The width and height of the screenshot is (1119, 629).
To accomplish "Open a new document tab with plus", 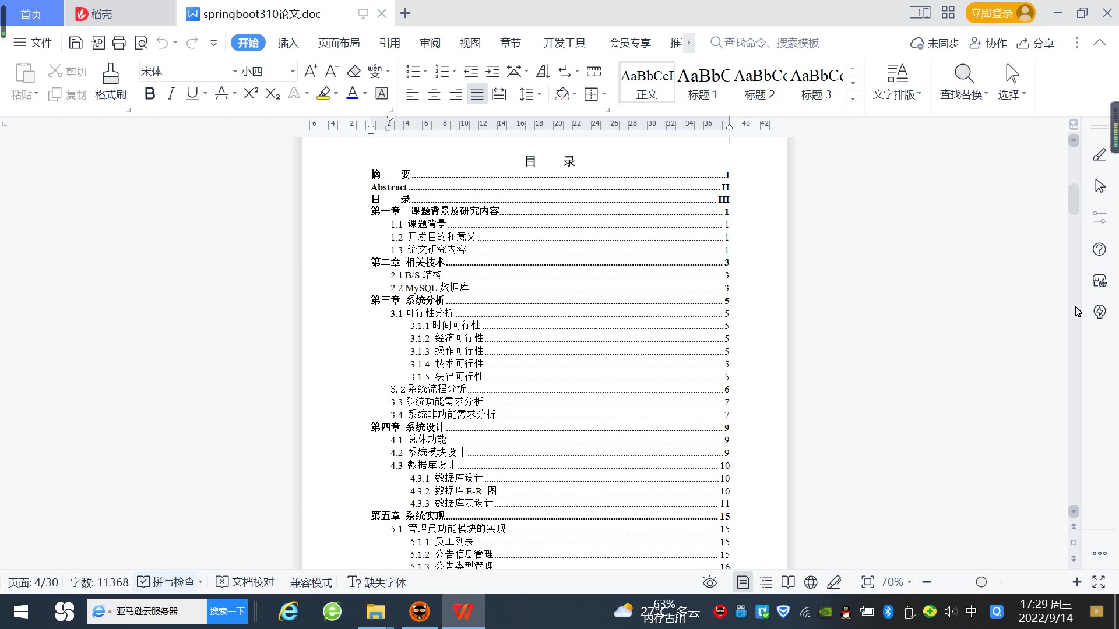I will tap(406, 13).
